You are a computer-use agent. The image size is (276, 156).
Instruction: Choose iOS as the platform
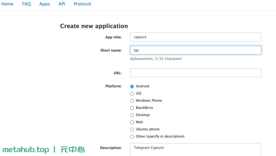(132, 93)
